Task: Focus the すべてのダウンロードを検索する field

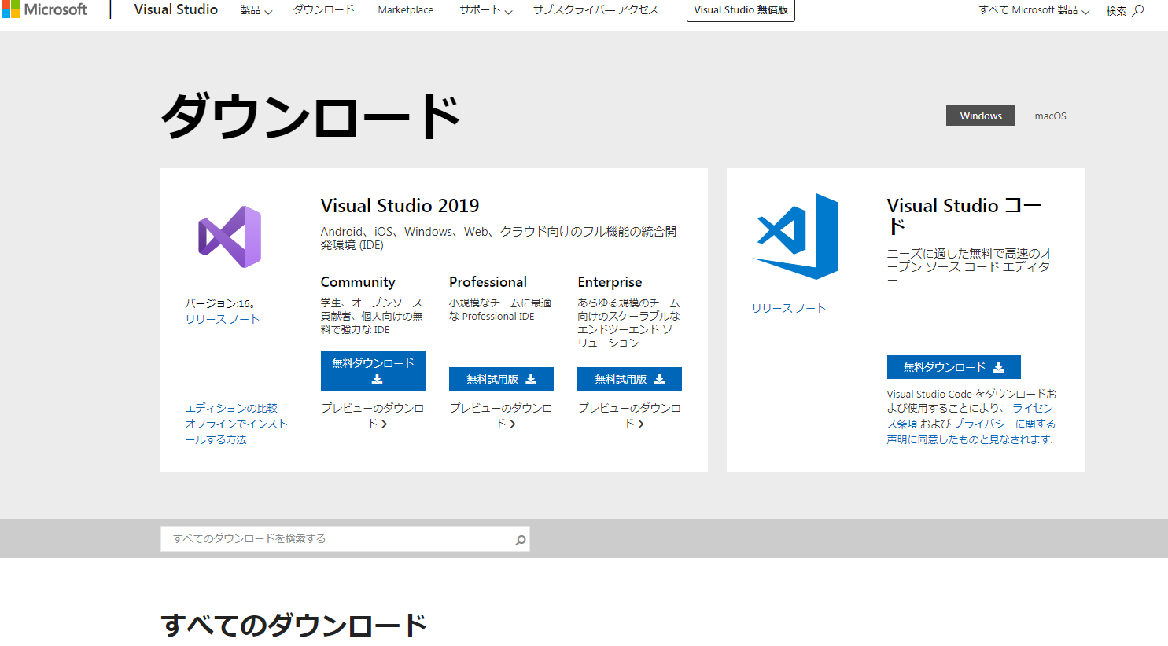Action: point(345,538)
